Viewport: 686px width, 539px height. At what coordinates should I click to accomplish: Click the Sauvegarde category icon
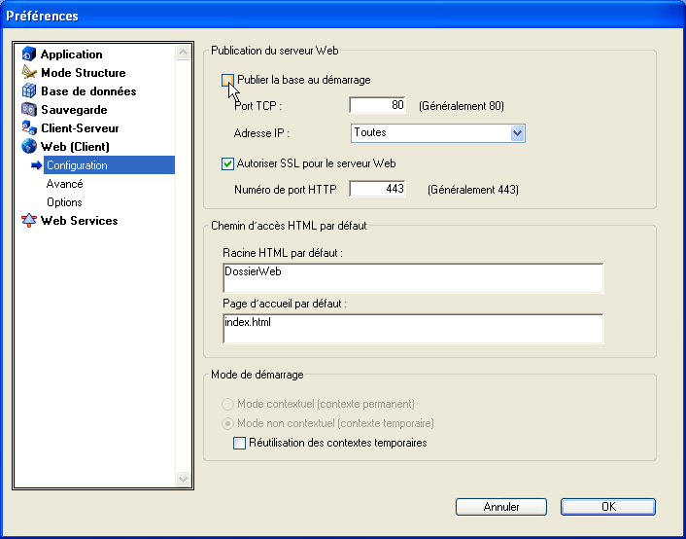(x=29, y=110)
